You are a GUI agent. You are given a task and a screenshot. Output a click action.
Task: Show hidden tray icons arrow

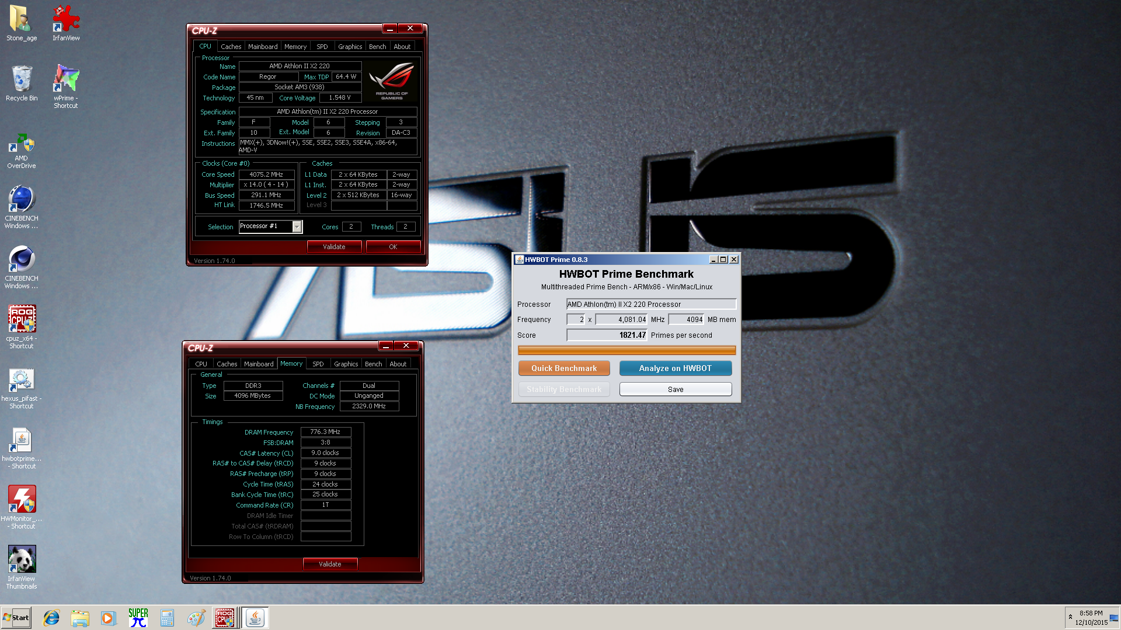click(1070, 617)
